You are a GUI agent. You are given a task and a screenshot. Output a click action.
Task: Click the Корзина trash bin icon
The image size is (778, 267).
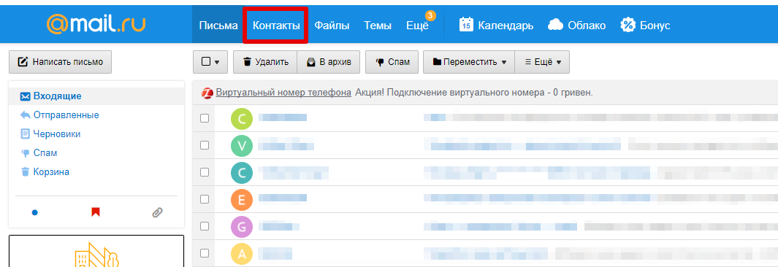click(26, 172)
